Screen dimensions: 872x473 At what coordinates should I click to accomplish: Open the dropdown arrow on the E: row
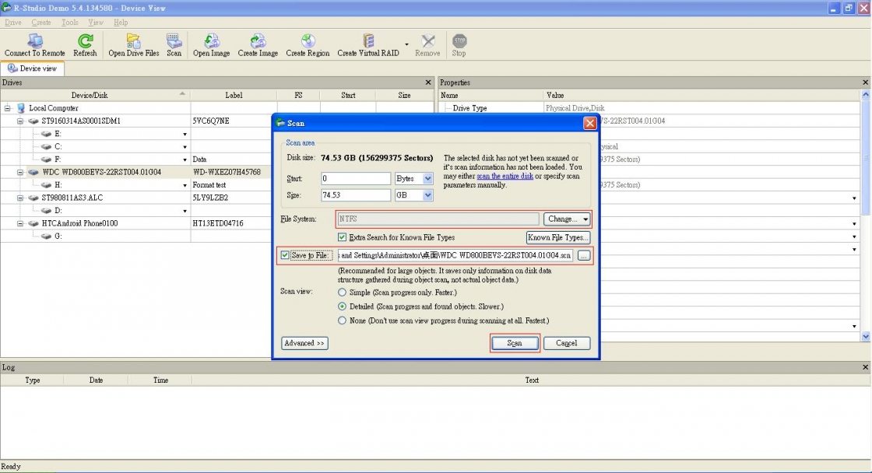(x=185, y=134)
